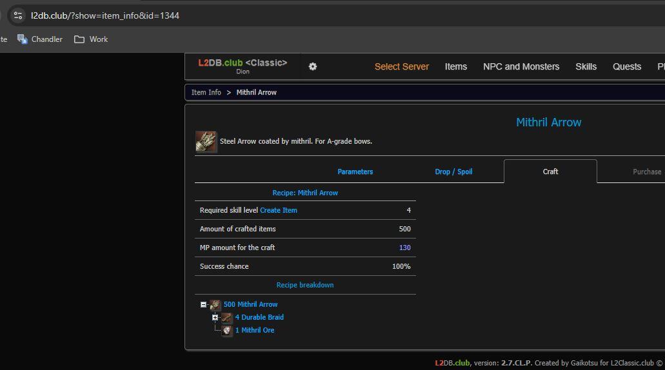Screen dimensions: 665x370
Task: Follow the Create Item skill link
Action: click(x=279, y=210)
